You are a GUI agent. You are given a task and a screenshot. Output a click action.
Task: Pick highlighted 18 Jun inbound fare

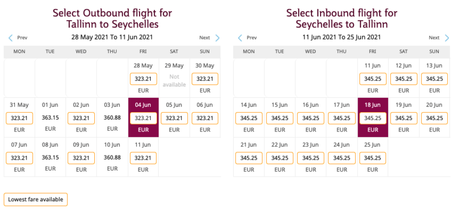coord(373,118)
